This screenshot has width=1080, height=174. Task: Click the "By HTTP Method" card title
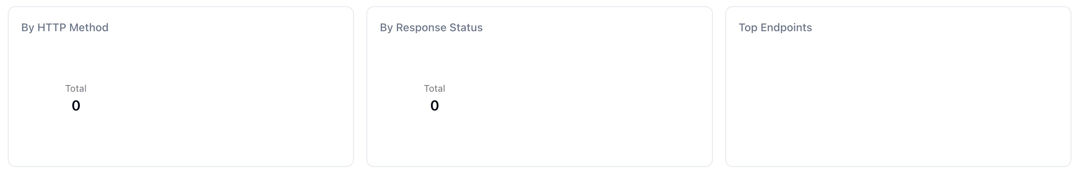pos(65,28)
